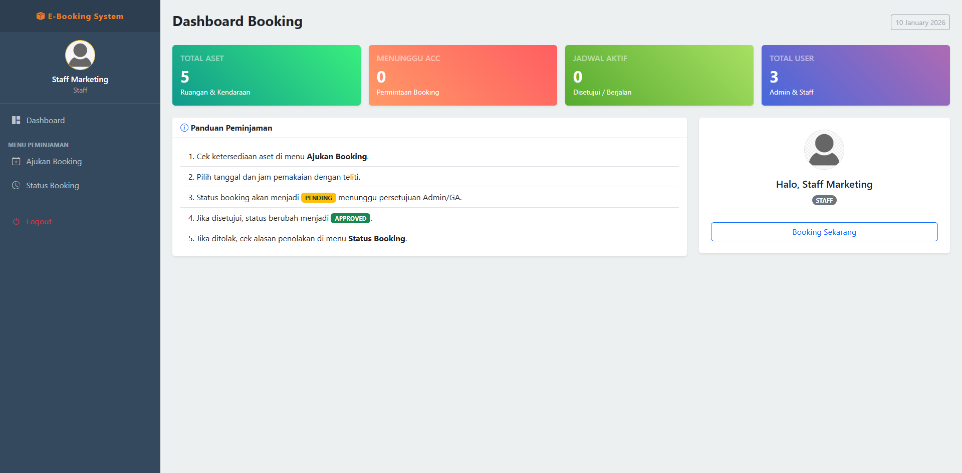Select the Dashboard grid icon in sidebar
The image size is (962, 473).
[x=16, y=120]
